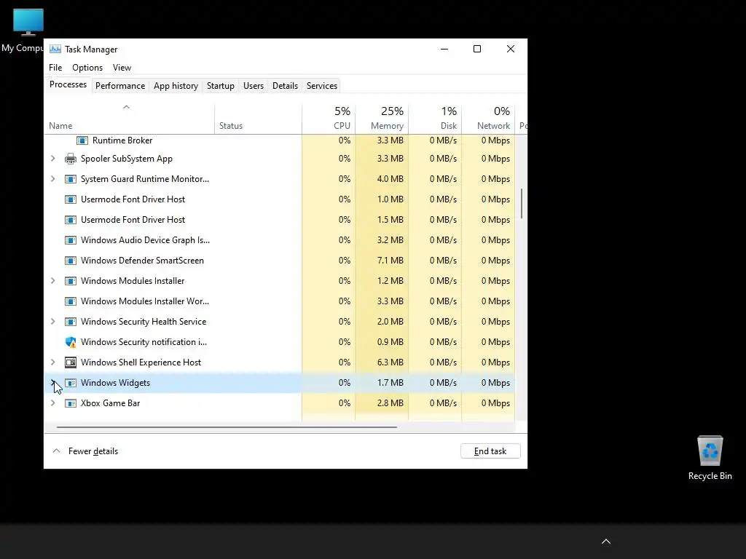Open the View menu

point(122,68)
